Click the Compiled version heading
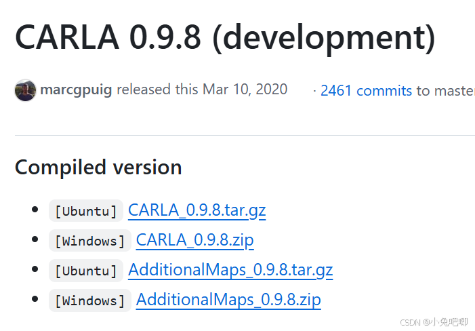This screenshot has height=331, width=475. coord(98,168)
